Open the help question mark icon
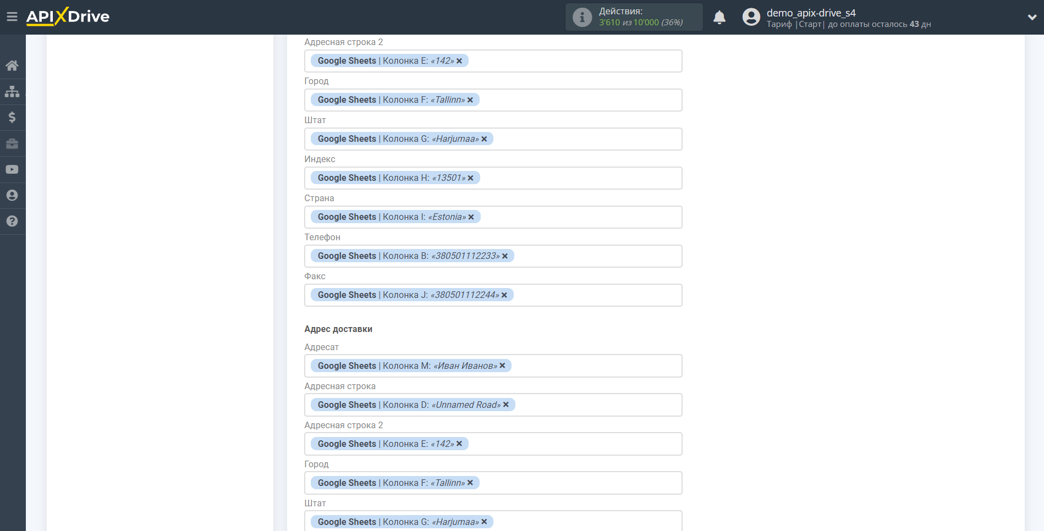Screen dimensions: 1044x531 click(x=12, y=221)
